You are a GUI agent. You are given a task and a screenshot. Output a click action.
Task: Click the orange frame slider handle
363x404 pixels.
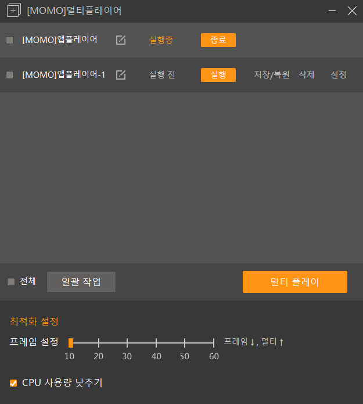70,343
